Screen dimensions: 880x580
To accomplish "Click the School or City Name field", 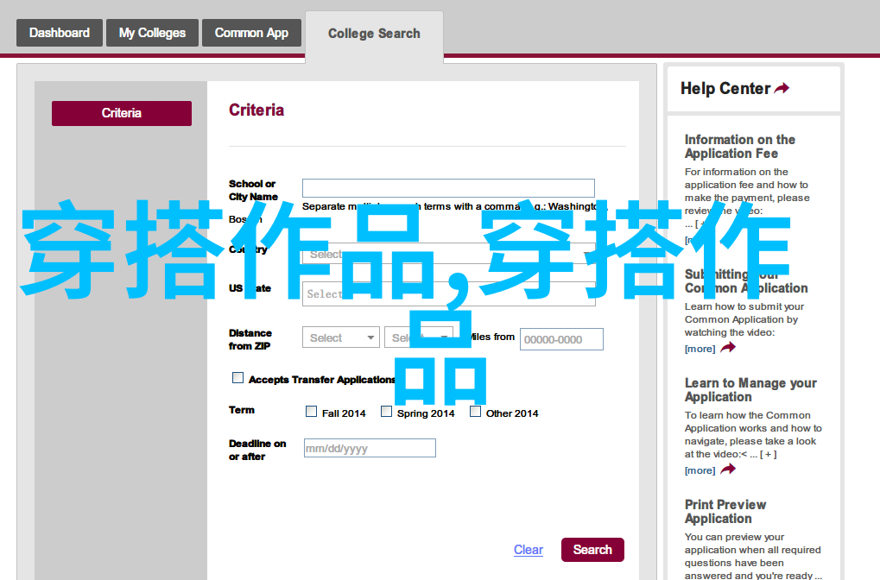I will tap(448, 188).
